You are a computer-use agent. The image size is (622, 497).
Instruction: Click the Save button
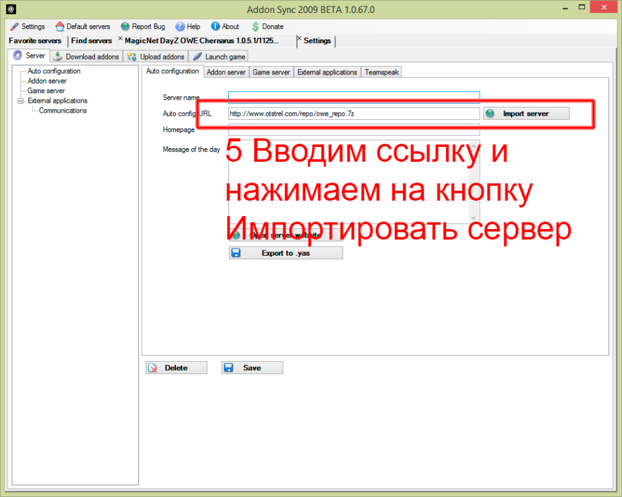coord(252,368)
